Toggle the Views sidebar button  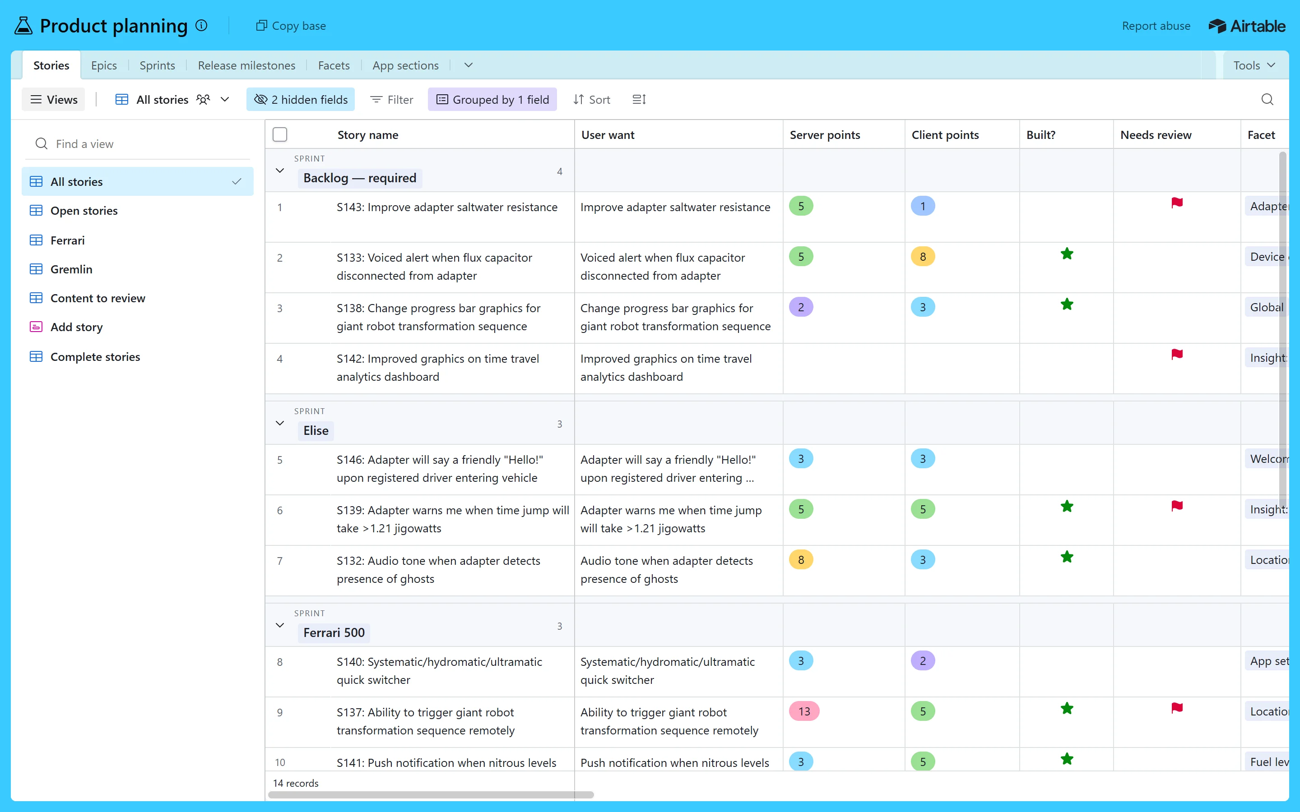pyautogui.click(x=53, y=99)
